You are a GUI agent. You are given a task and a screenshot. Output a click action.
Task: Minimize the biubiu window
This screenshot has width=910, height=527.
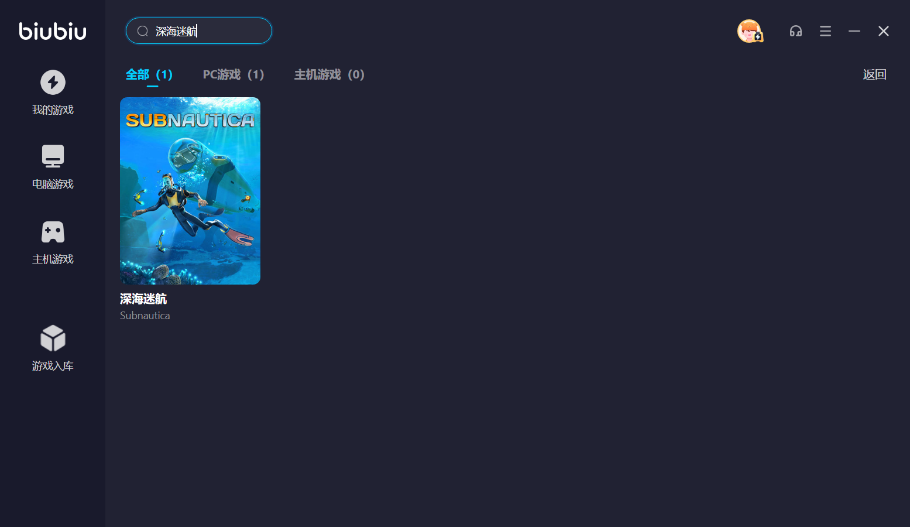click(x=854, y=31)
